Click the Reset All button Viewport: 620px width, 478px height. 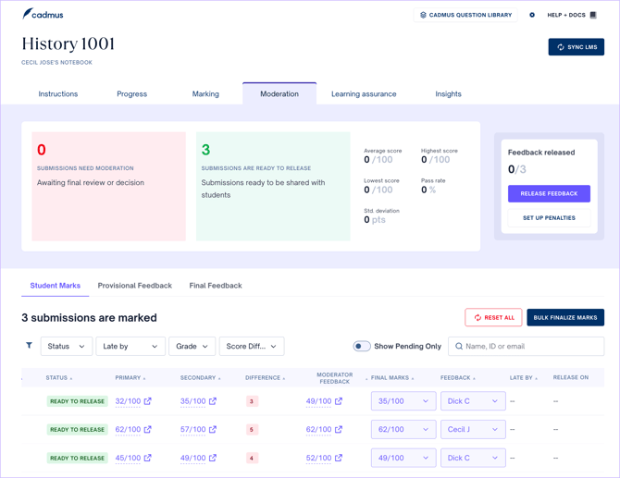click(x=493, y=318)
